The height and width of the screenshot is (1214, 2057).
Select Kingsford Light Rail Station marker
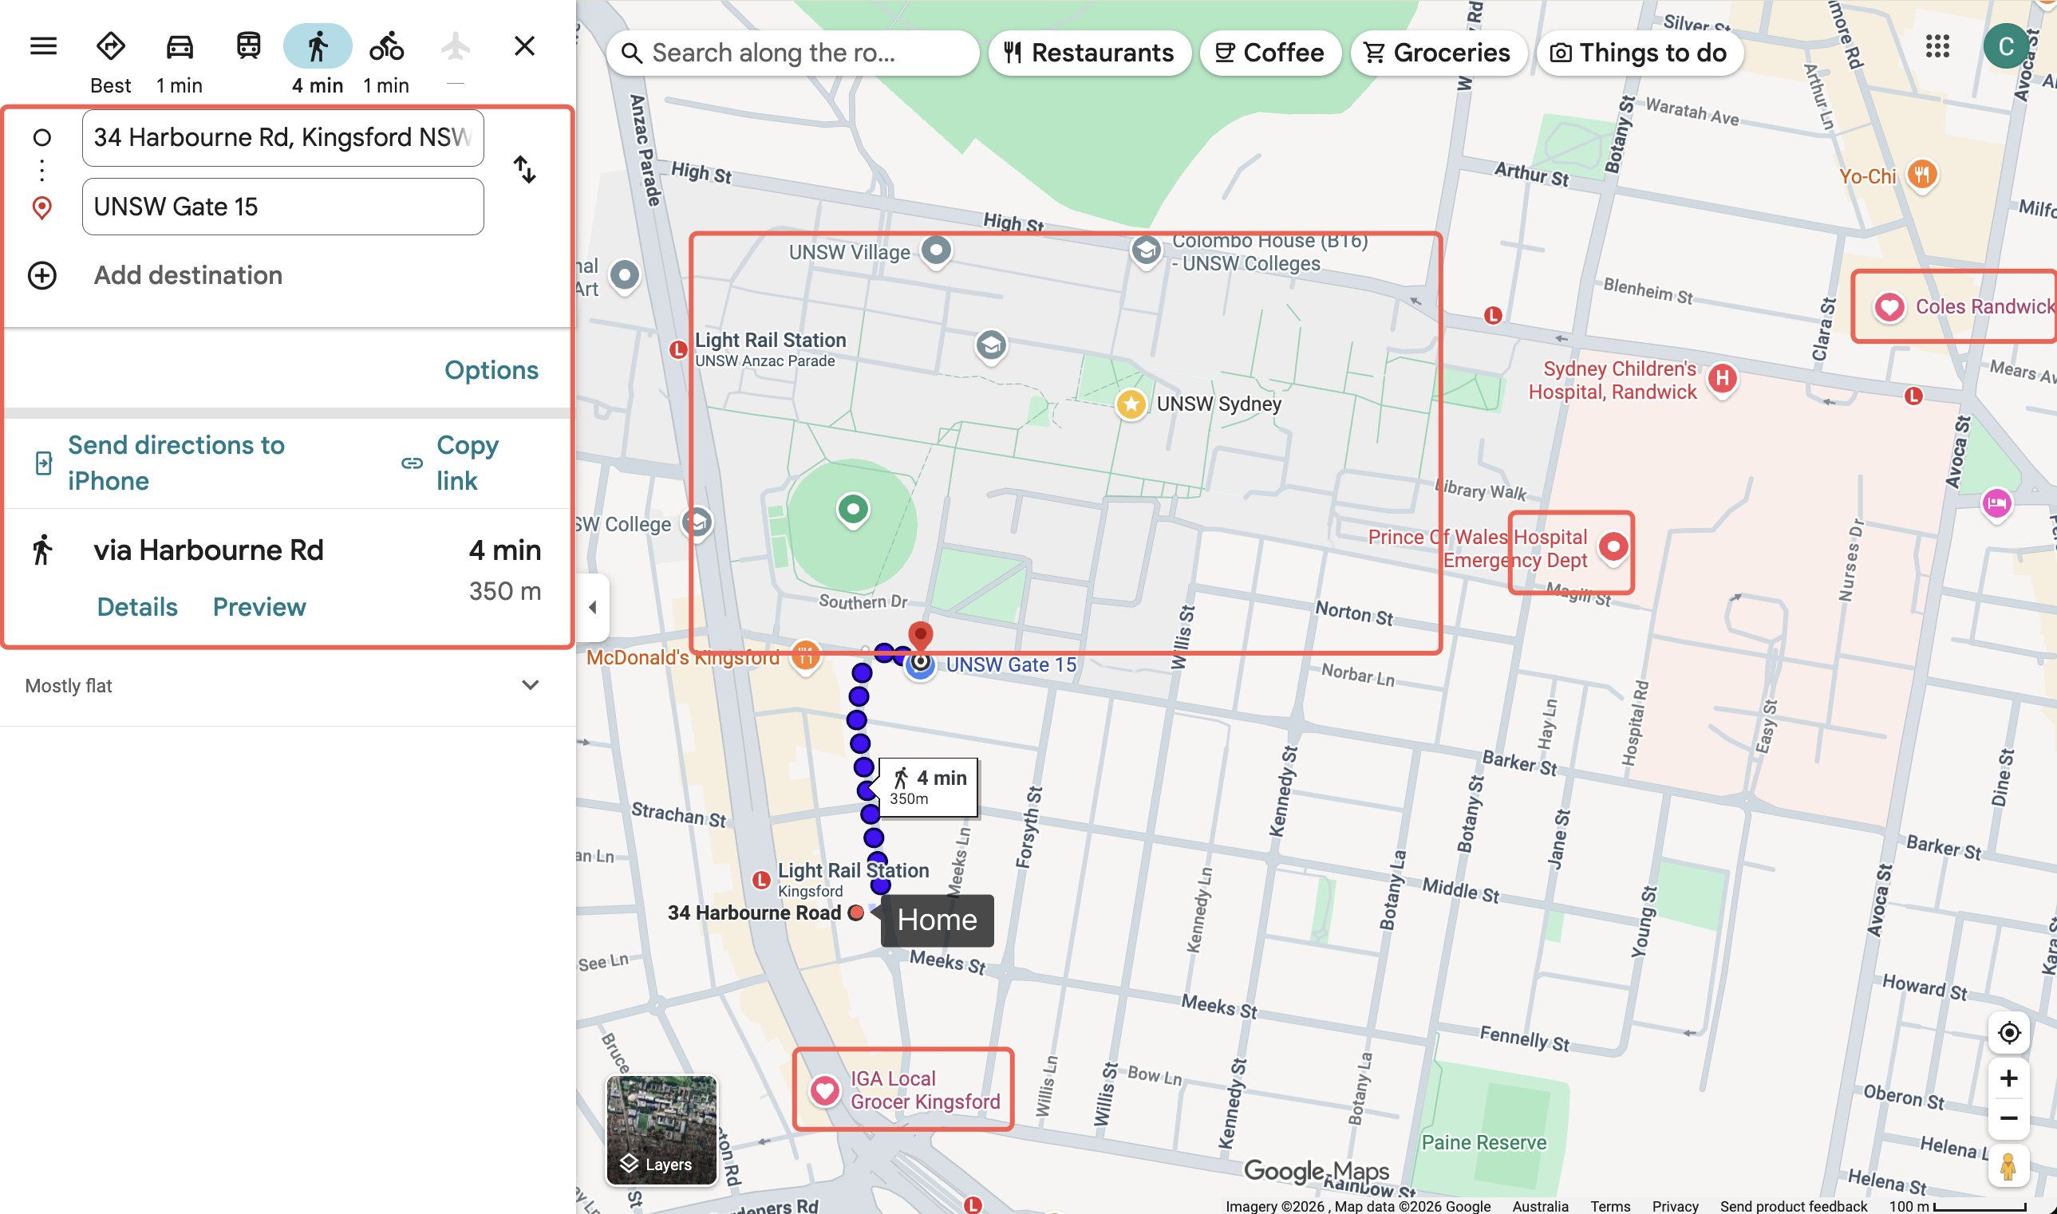pos(761,881)
